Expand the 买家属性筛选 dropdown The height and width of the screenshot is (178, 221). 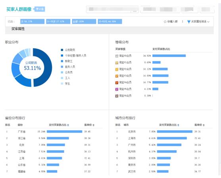pyautogui.click(x=198, y=21)
